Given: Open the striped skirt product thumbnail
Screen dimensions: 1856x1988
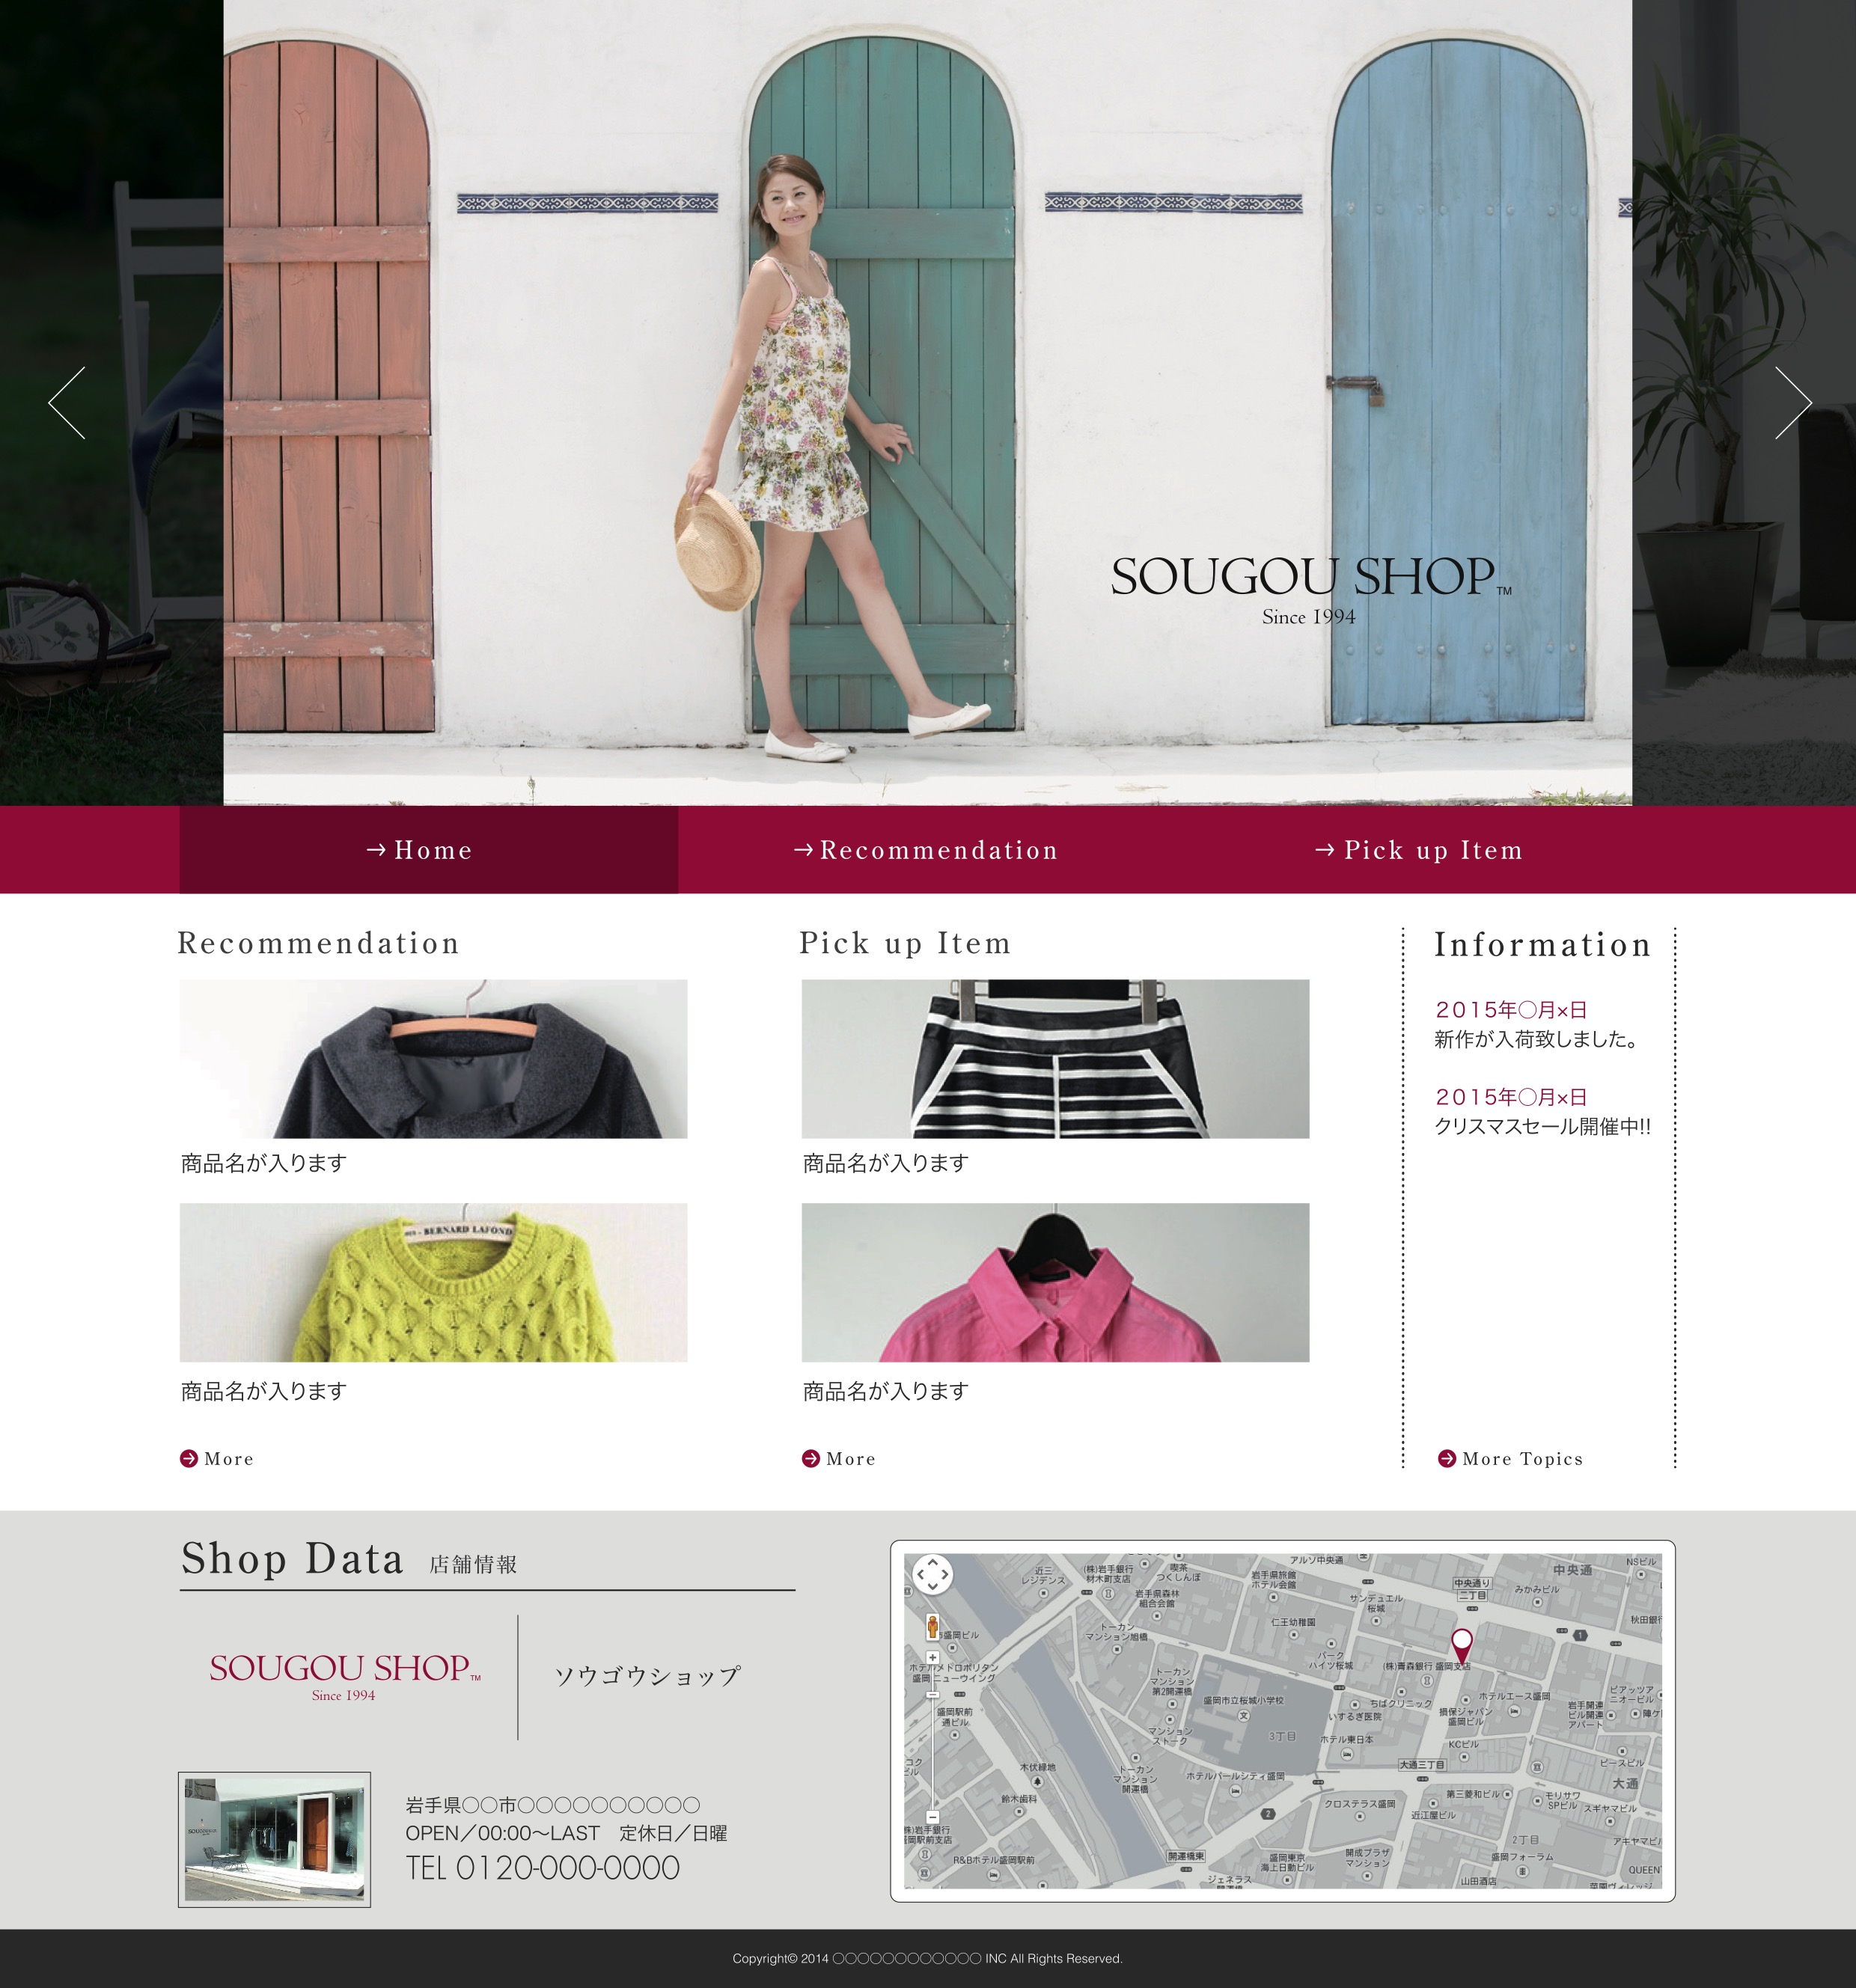Looking at the screenshot, I should pyautogui.click(x=1055, y=1058).
